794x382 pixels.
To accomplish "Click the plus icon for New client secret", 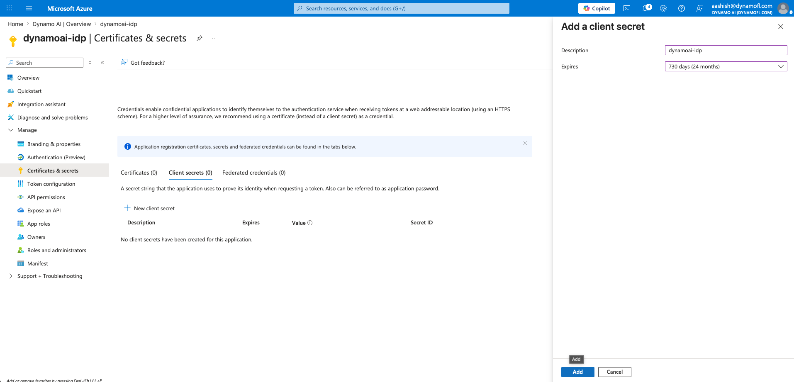I will (127, 208).
